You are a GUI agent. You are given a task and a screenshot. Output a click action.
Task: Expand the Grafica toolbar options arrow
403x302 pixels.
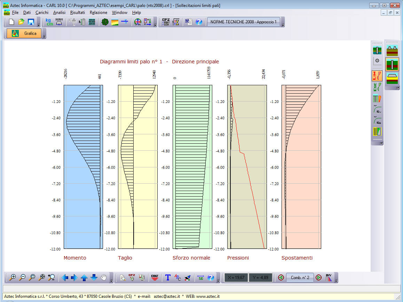coord(44,37)
